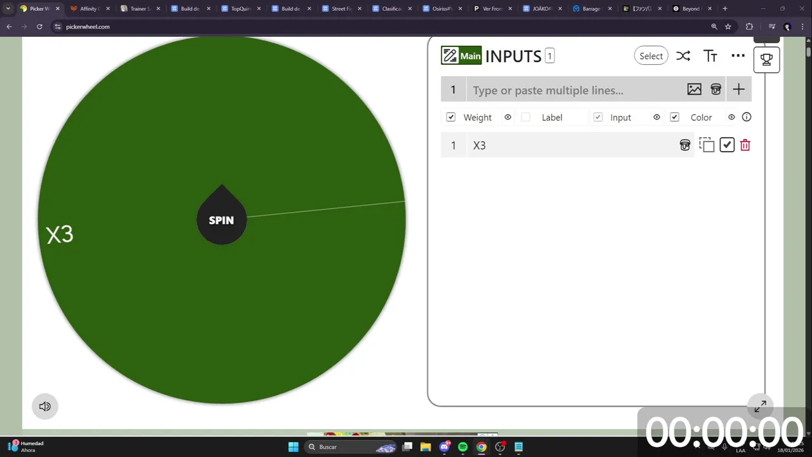Open the info icon in options row
Screen dimensions: 812x457
point(747,117)
